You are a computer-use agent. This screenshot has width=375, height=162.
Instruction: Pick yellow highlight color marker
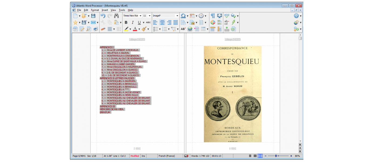(x=126, y=29)
